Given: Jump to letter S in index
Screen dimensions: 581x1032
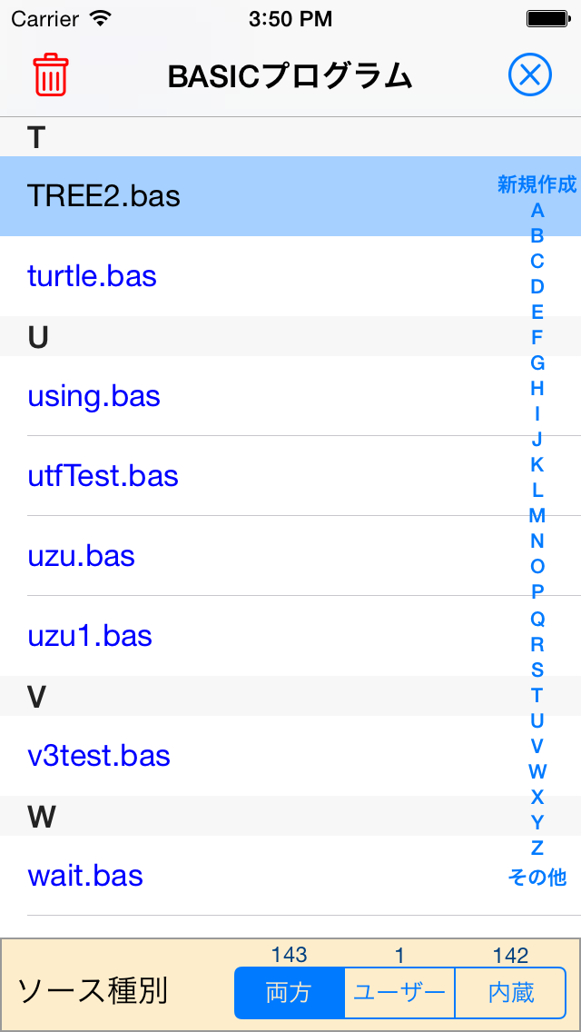Looking at the screenshot, I should 537,670.
